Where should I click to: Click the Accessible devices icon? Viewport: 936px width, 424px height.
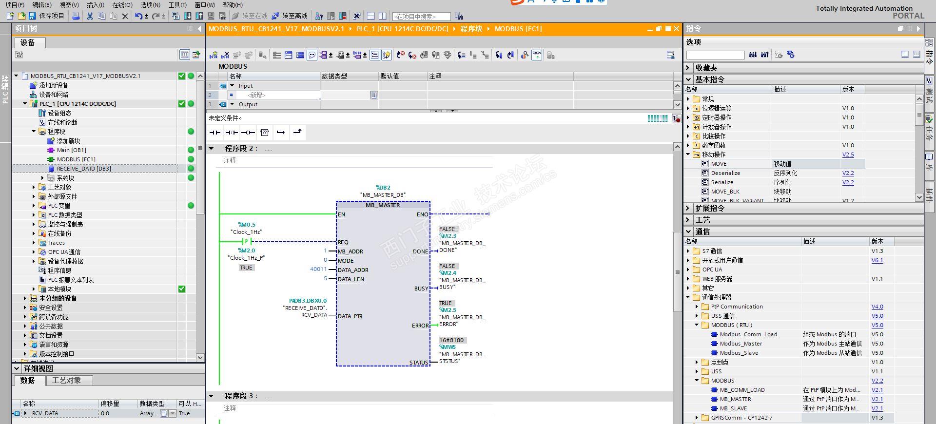(319, 16)
